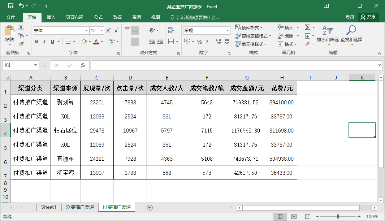385x221 pixels.
Task: Click the AutoSum icon
Action: coord(308,27)
